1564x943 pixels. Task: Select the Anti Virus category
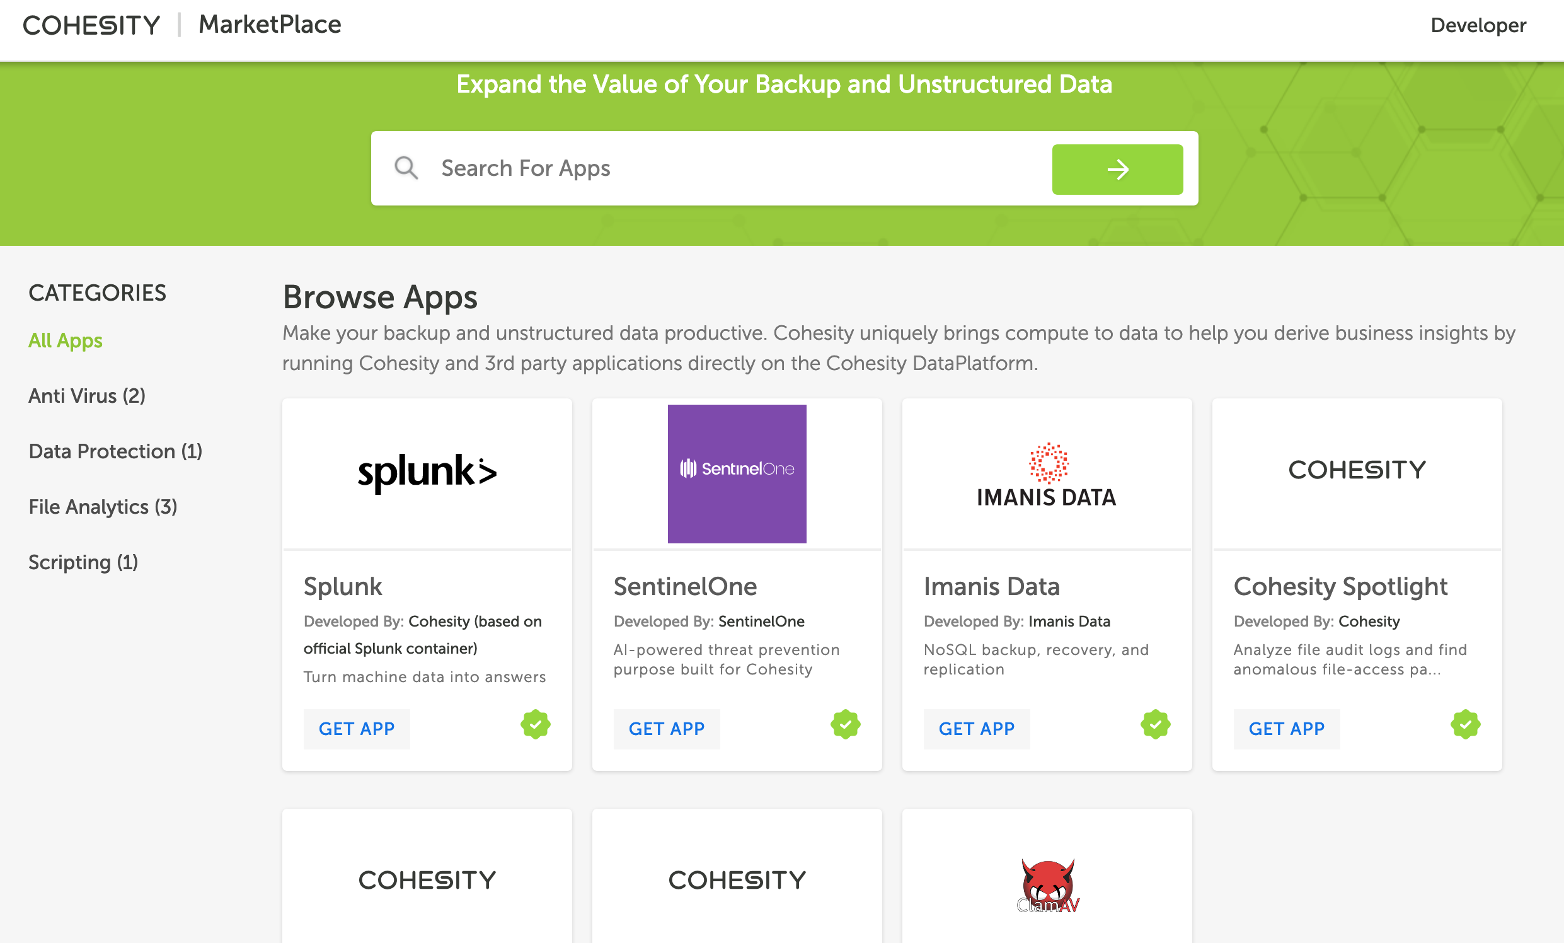87,396
